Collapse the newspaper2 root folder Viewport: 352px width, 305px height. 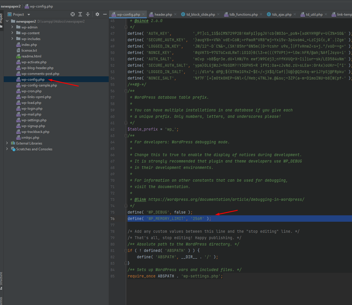(7, 21)
